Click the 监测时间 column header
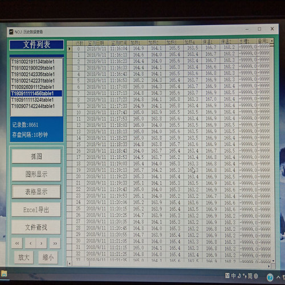The width and height of the screenshot is (285, 285). (119, 43)
